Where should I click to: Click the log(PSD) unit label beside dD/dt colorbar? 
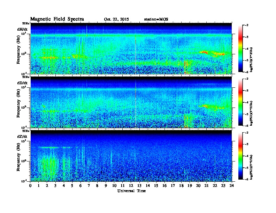tap(251, 113)
